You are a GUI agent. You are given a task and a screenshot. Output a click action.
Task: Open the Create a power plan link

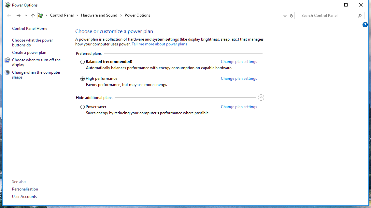tap(29, 53)
